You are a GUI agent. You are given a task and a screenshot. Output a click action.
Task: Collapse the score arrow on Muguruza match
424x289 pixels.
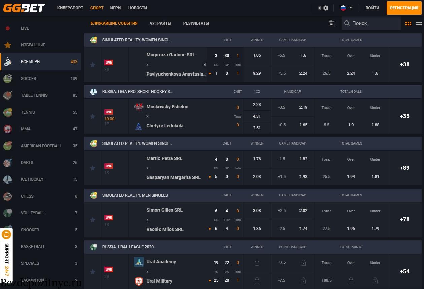pyautogui.click(x=205, y=65)
